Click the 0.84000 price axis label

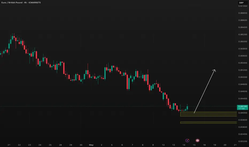coord(243,113)
